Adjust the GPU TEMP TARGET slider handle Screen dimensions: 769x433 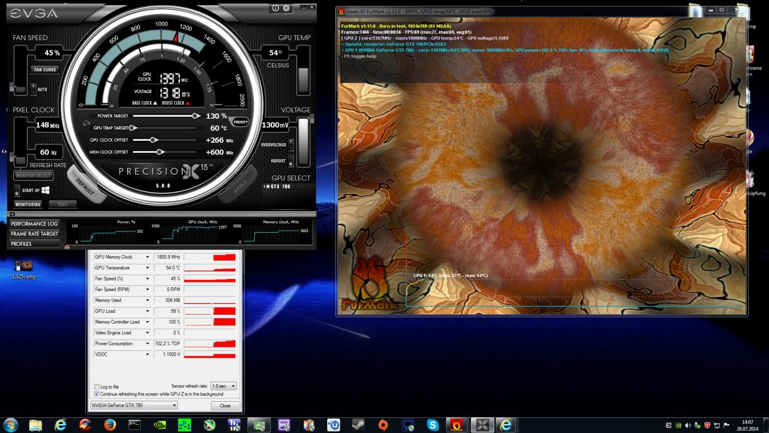(x=132, y=128)
